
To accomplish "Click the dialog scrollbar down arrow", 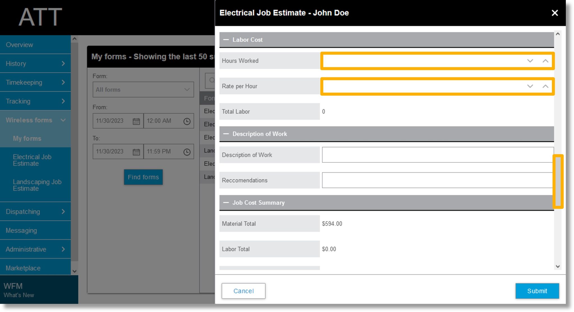I will coord(558,266).
